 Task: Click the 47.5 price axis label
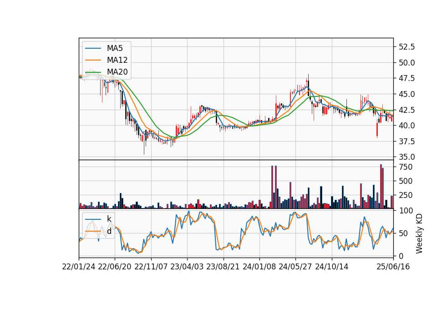[x=407, y=78]
